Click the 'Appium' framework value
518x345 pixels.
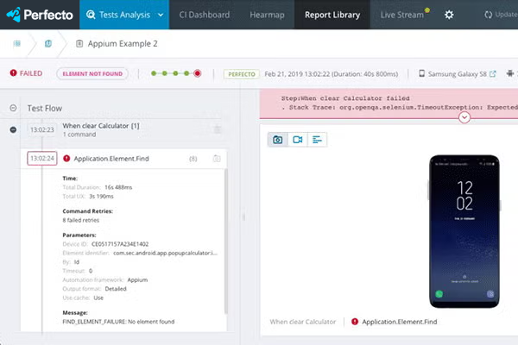click(137, 280)
